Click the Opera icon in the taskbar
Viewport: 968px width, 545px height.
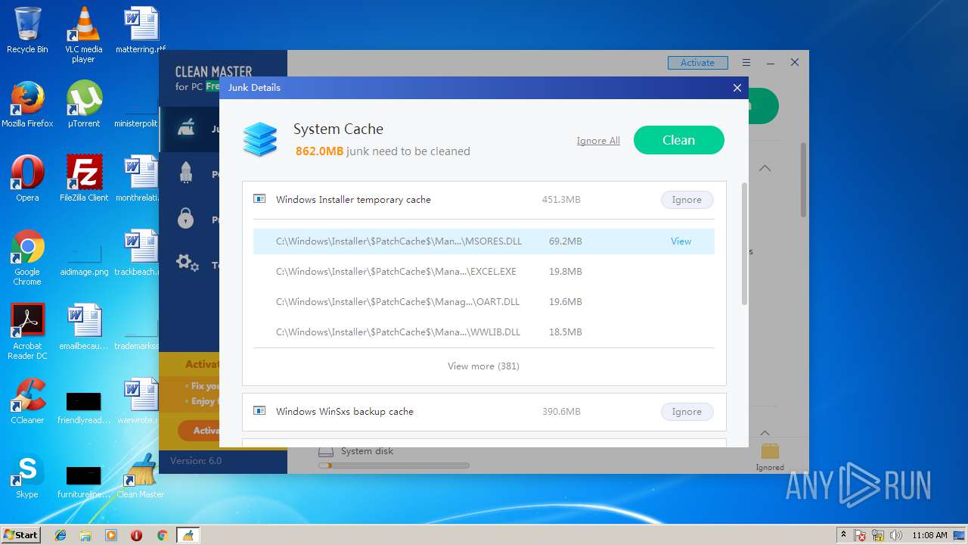coord(136,535)
